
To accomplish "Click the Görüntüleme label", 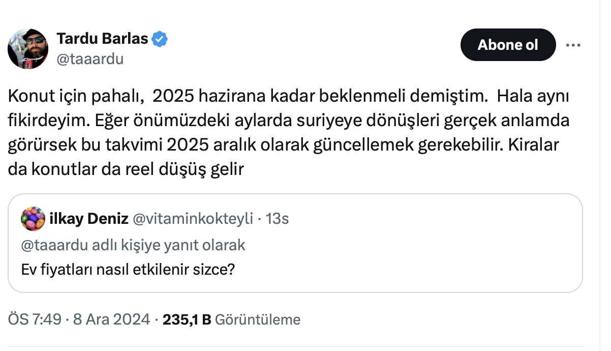I will coord(258,319).
